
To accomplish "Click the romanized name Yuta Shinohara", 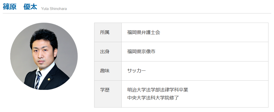I will tap(54, 9).
